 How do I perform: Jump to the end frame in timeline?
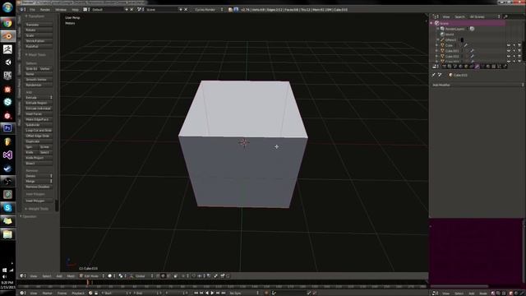[224, 293]
